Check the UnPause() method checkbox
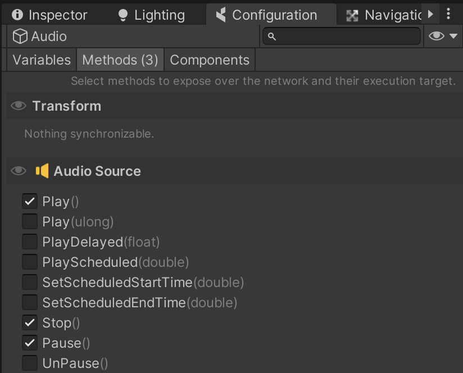Image resolution: width=463 pixels, height=373 pixels. tap(30, 363)
